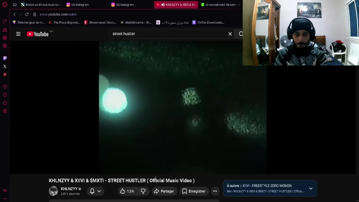The image size is (359, 202).
Task: Click the '2,47 k abonnés' subscriber count
Action: click(70, 194)
